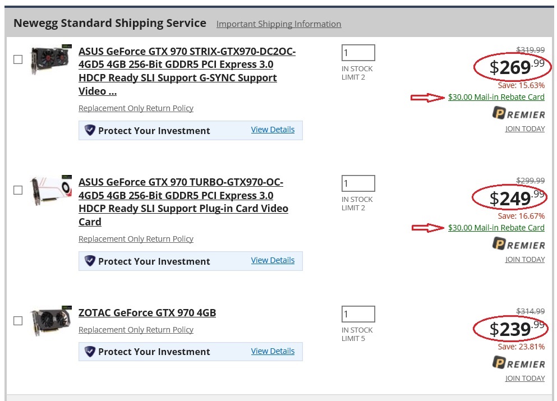557x401 pixels.
Task: Select the ZOTAC GTX 970 checkbox
Action: (x=18, y=321)
